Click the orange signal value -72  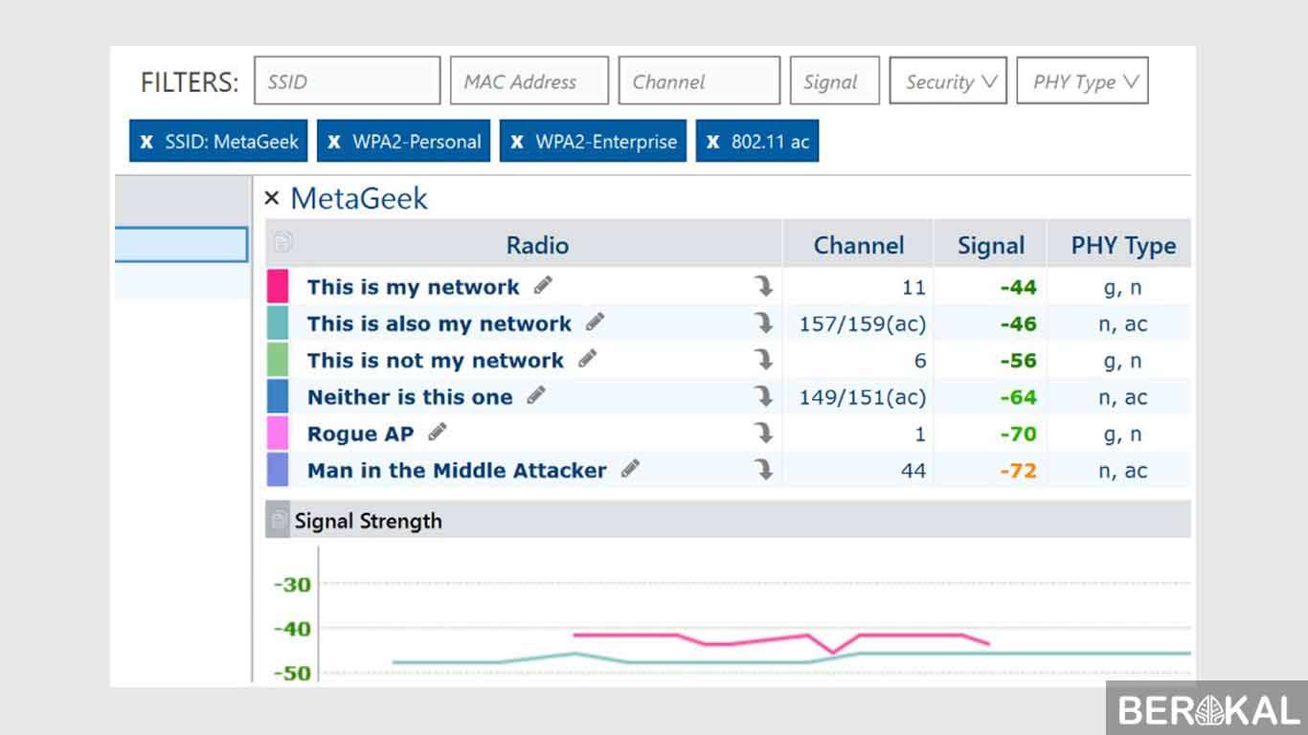pos(1018,471)
